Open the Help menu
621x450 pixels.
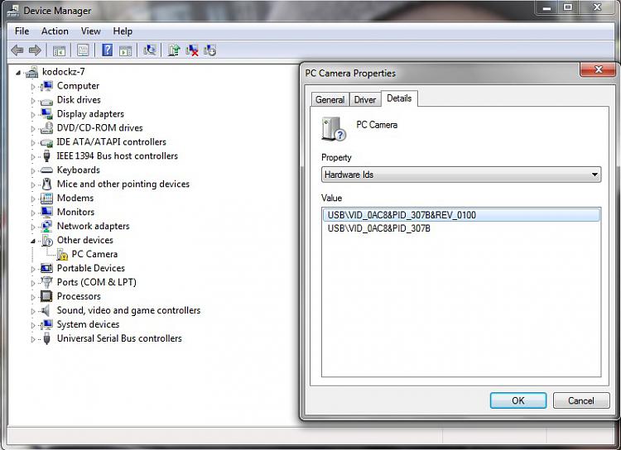(x=123, y=31)
